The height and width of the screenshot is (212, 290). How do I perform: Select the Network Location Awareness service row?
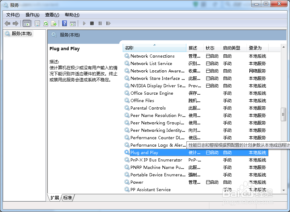pos(196,71)
